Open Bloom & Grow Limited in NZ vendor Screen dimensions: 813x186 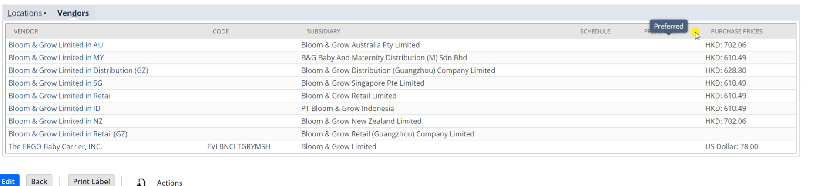(x=56, y=121)
